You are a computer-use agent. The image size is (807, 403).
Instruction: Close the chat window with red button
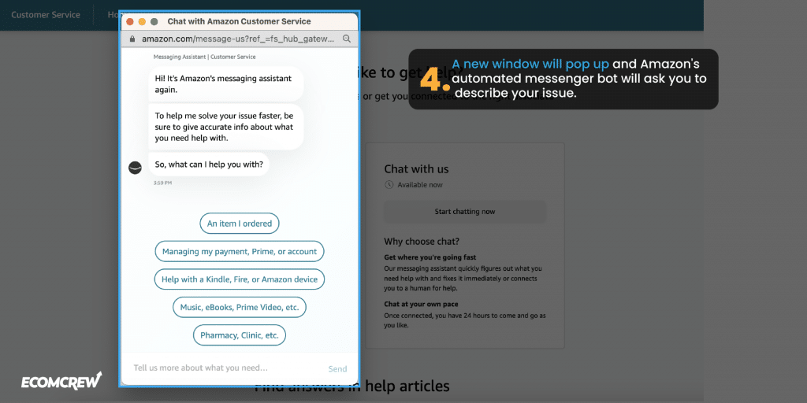pos(130,21)
